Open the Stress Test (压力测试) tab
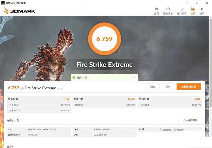Screen dimensions: 212x148 pos(182,11)
